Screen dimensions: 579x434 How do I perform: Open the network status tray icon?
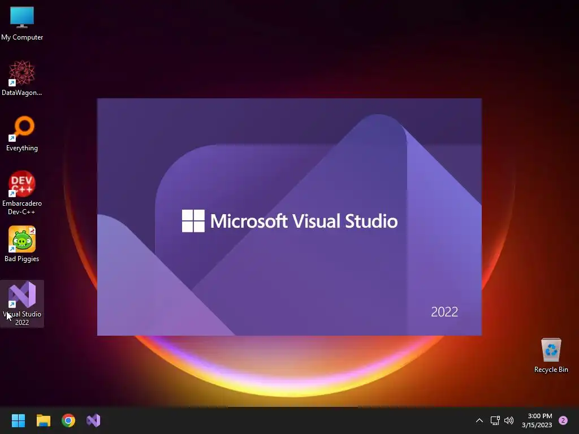pos(495,420)
